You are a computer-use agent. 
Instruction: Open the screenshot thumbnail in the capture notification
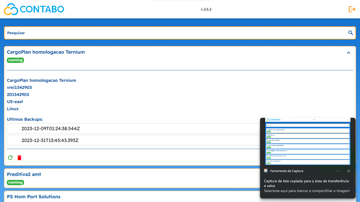coord(308,141)
